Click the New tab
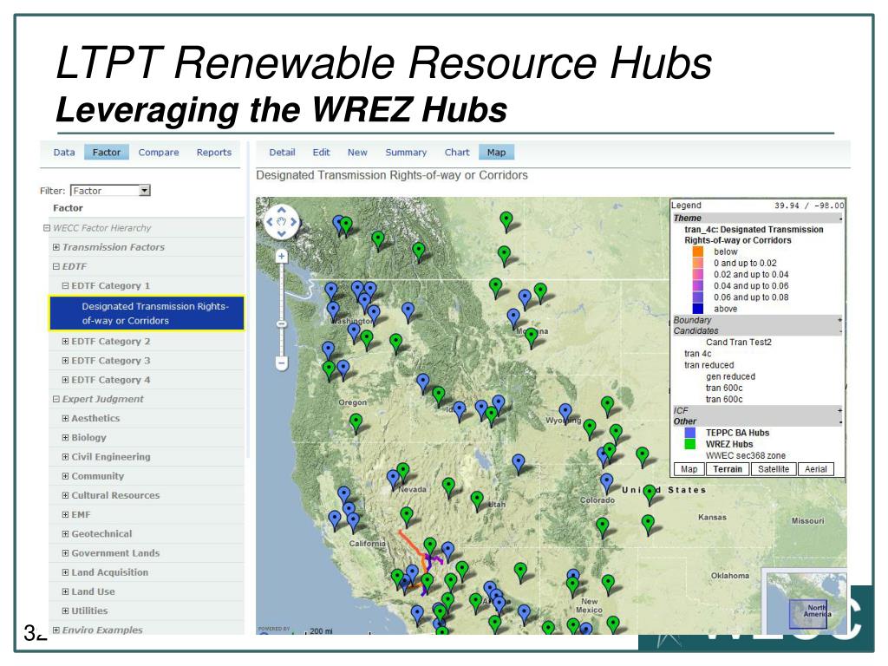888x666 pixels. click(x=357, y=153)
